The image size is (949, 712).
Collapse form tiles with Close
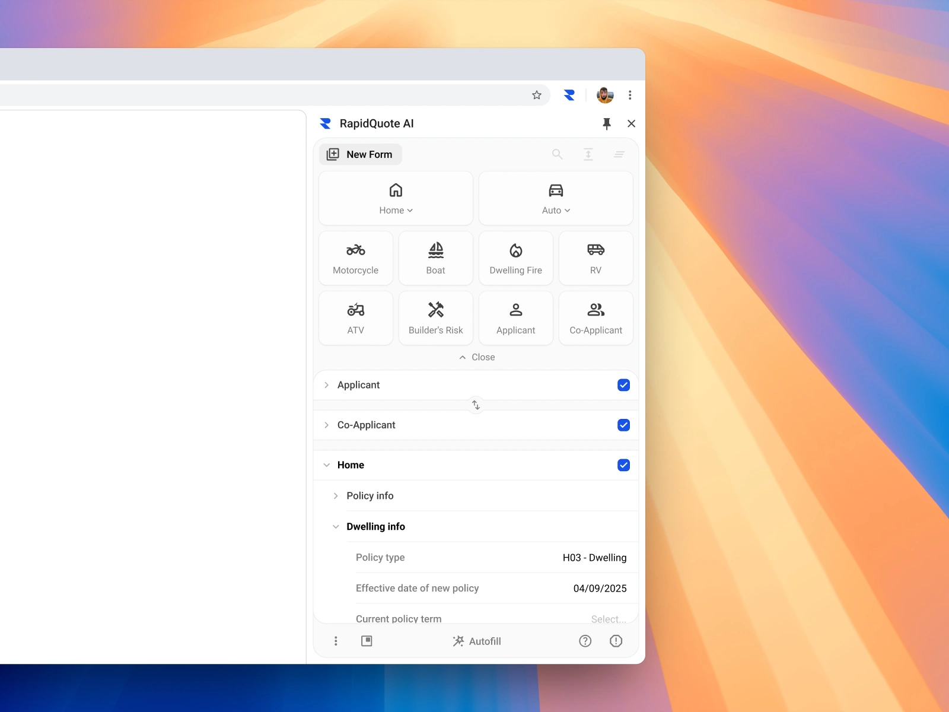476,357
